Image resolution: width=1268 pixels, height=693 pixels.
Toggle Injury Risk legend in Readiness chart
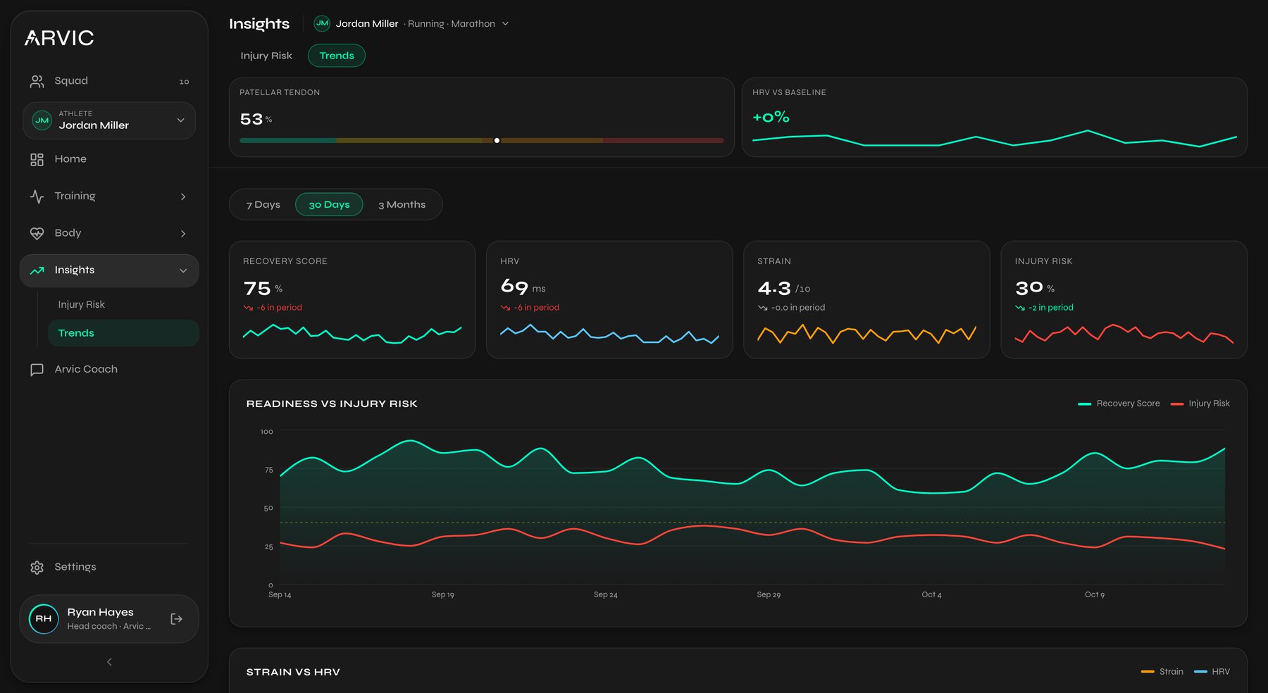pos(1200,404)
